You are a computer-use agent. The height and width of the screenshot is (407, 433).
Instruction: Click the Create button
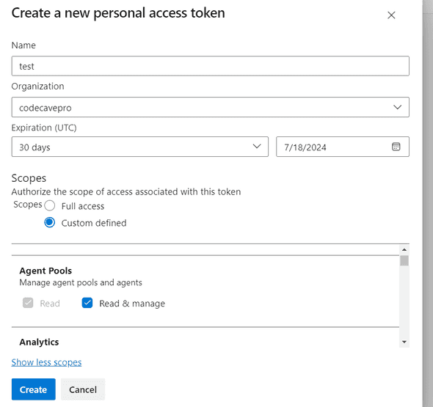pyautogui.click(x=34, y=389)
